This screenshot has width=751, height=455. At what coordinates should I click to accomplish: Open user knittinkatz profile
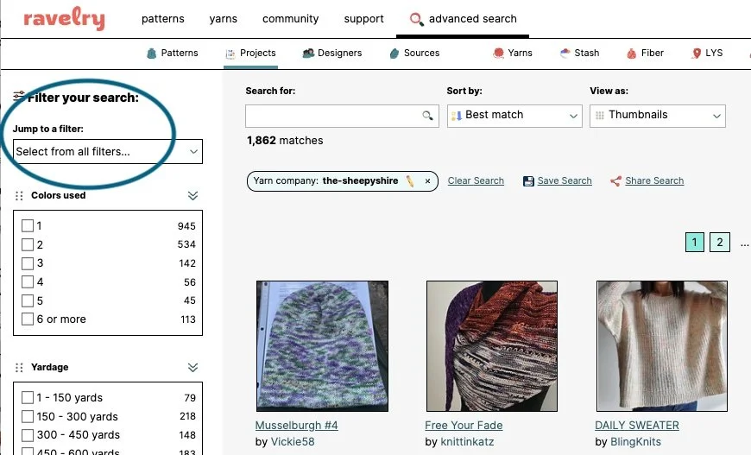(467, 441)
